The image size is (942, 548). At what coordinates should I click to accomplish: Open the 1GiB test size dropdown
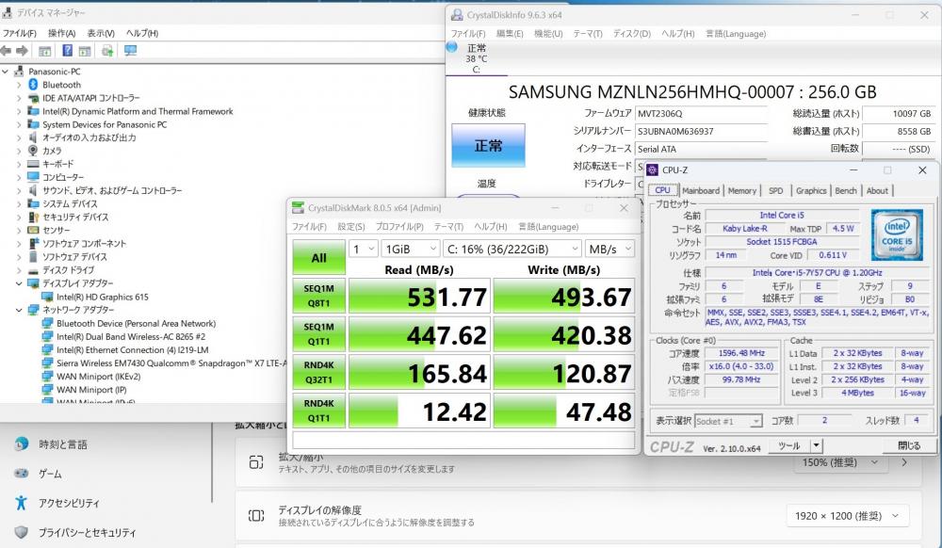411,249
